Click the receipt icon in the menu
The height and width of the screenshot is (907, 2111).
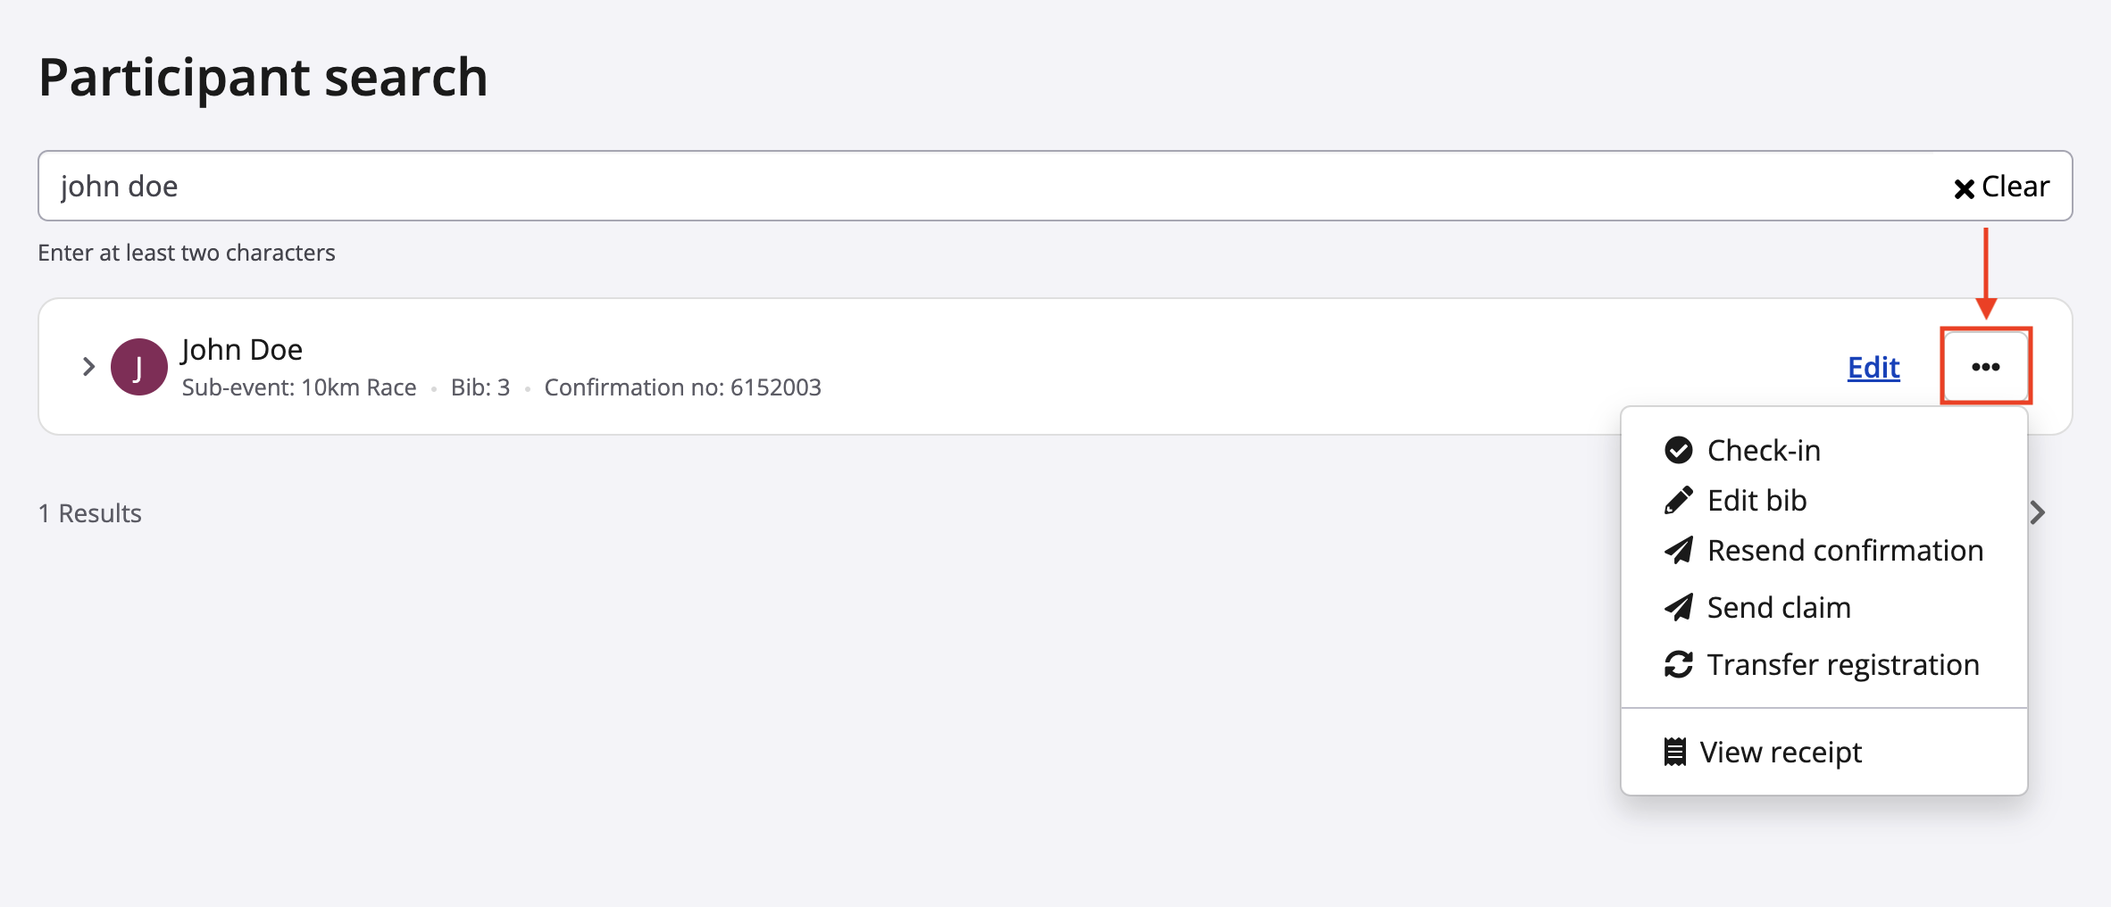(1675, 752)
